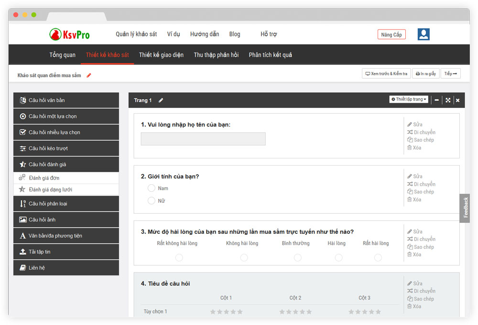Image resolution: width=478 pixels, height=325 pixels.
Task: Add a Đánh giá dạng lưới question
Action: (66, 189)
